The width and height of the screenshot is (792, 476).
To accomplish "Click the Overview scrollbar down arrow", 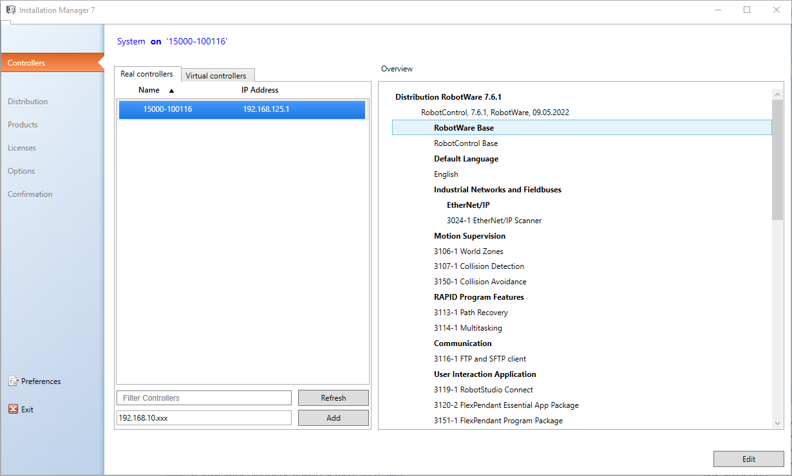I will (777, 423).
